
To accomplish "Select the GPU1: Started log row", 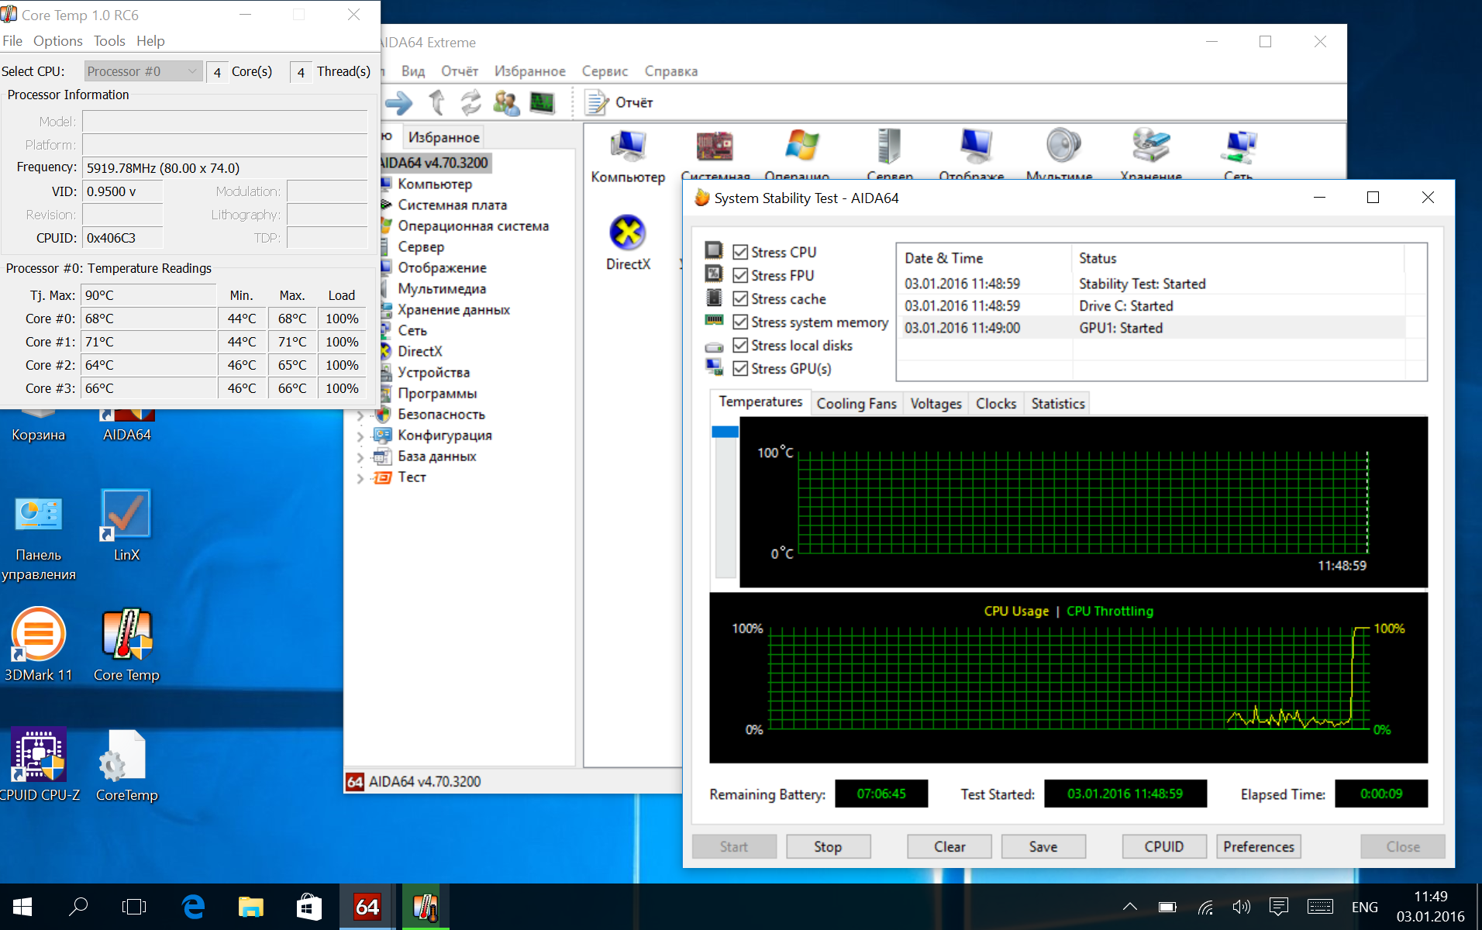I will [x=1153, y=329].
